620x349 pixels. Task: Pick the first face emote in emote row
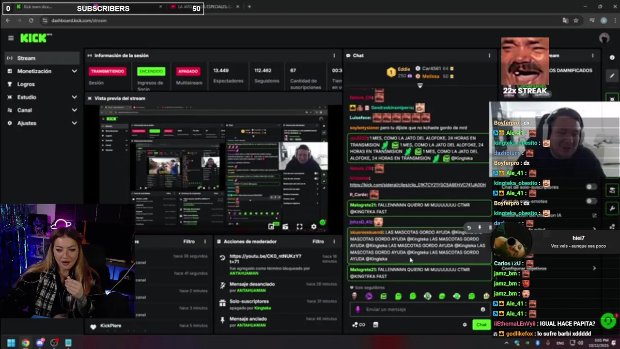tap(354, 296)
